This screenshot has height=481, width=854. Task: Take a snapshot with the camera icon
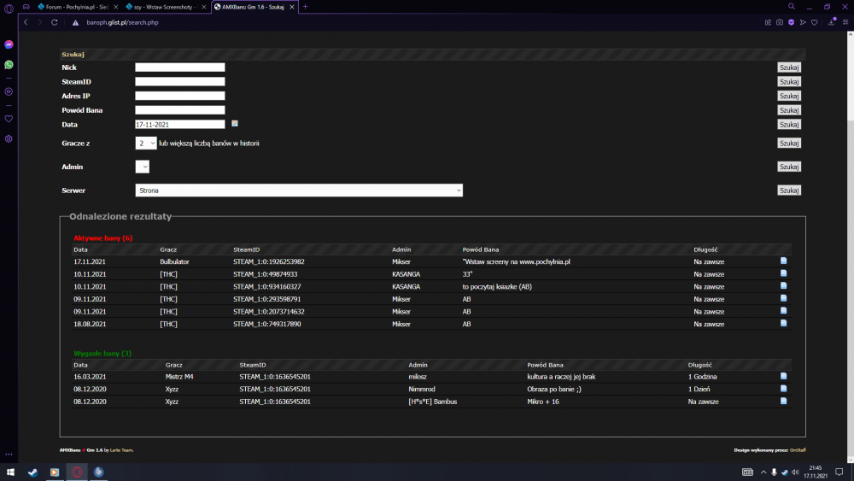click(x=780, y=22)
